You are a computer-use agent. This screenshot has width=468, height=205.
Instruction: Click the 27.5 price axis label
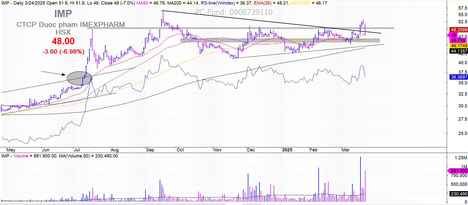(x=463, y=119)
